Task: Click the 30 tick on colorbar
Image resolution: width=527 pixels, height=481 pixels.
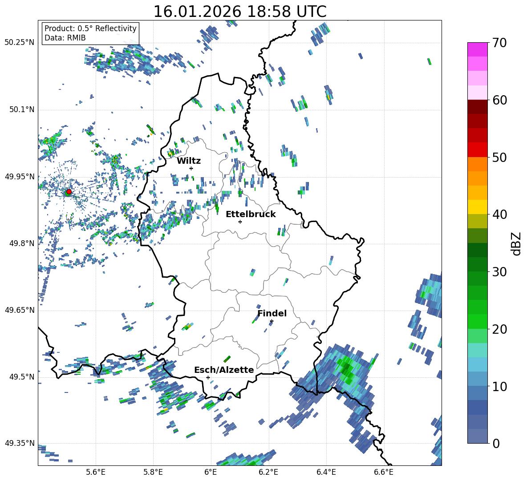Action: click(499, 272)
